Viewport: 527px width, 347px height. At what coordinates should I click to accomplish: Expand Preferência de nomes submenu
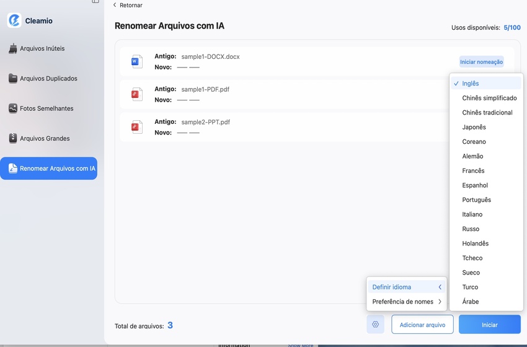407,301
